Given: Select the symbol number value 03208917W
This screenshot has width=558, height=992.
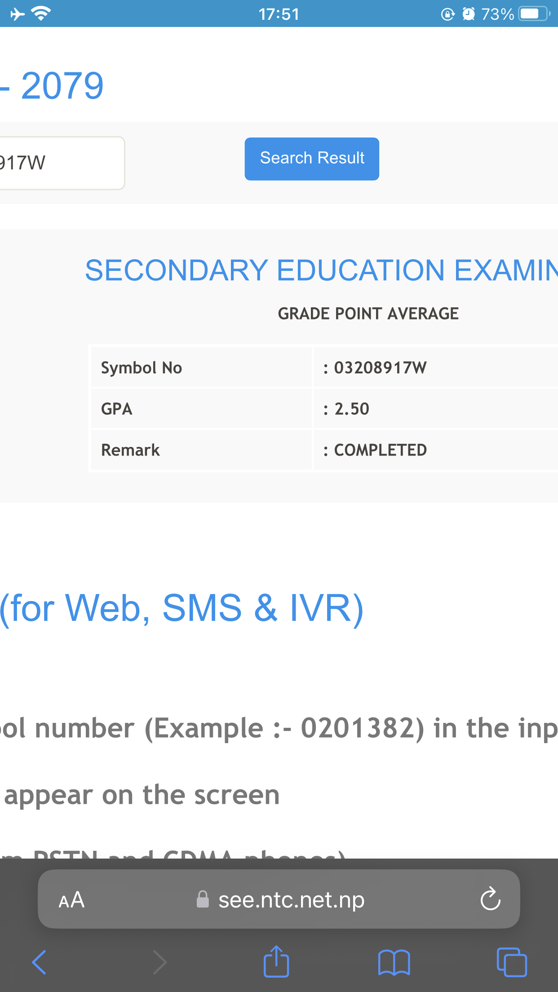Looking at the screenshot, I should click(x=380, y=368).
